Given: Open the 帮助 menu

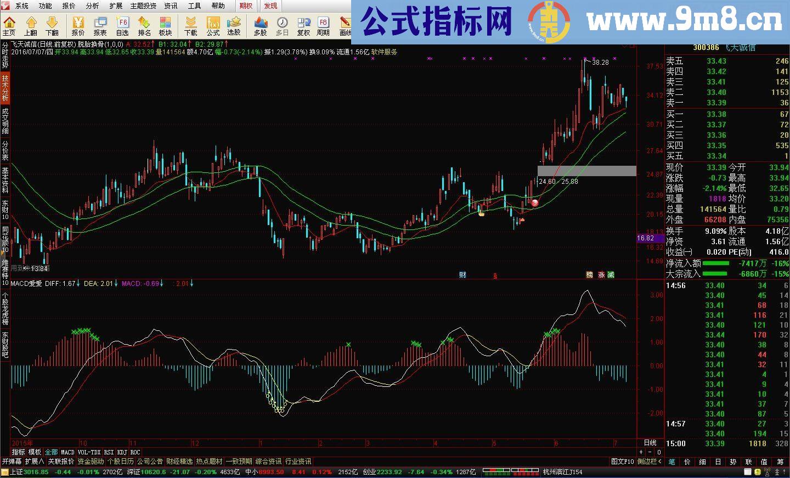Looking at the screenshot, I should tap(218, 5).
